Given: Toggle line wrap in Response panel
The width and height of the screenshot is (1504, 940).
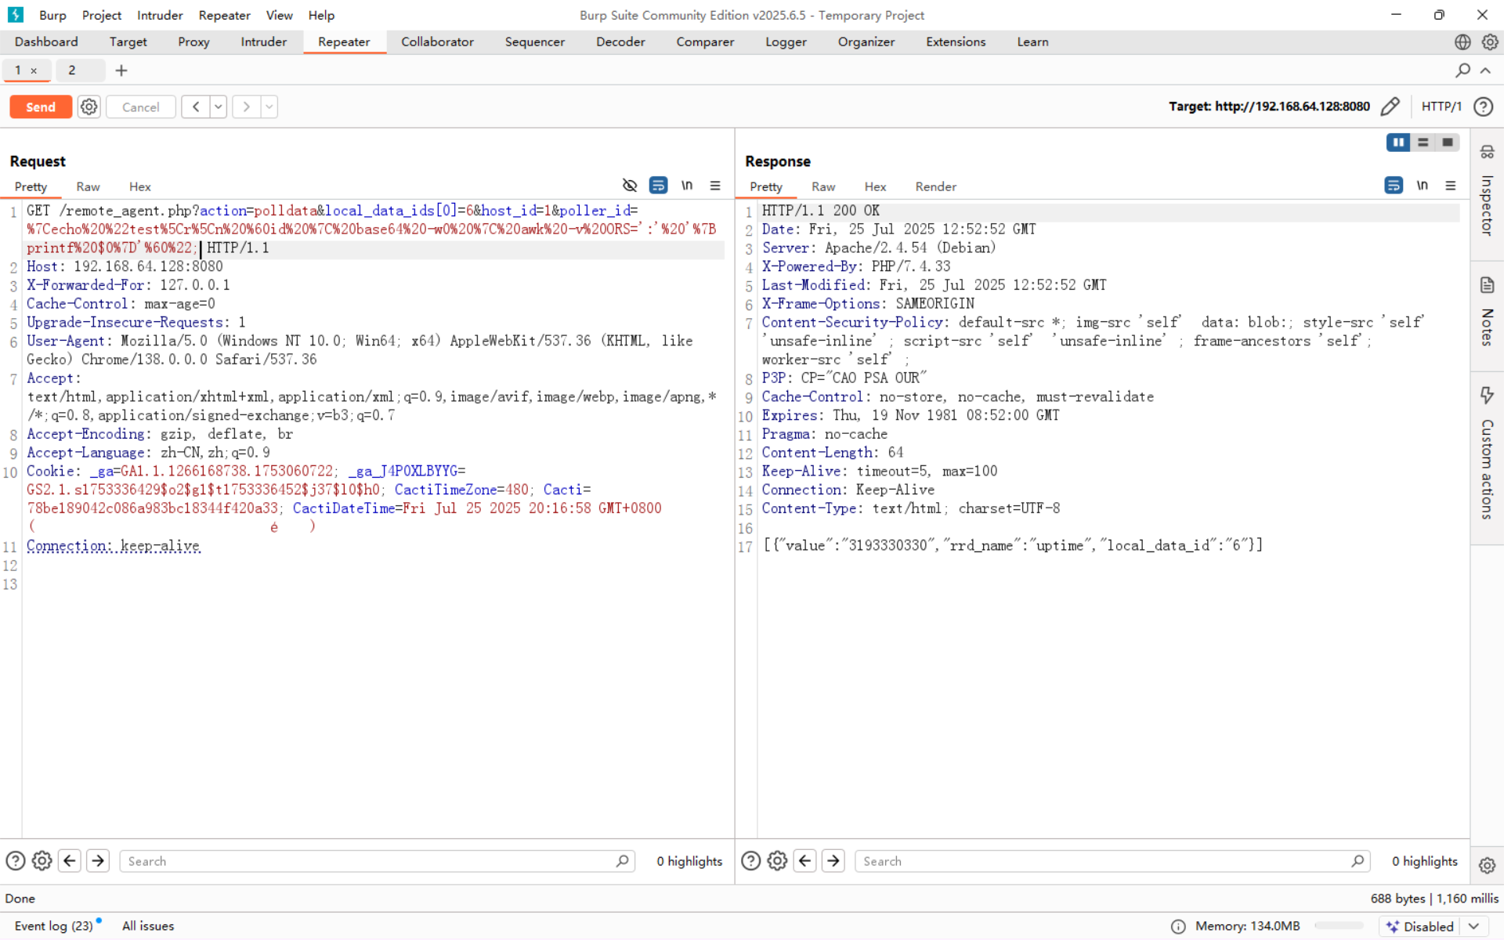Looking at the screenshot, I should pyautogui.click(x=1394, y=186).
